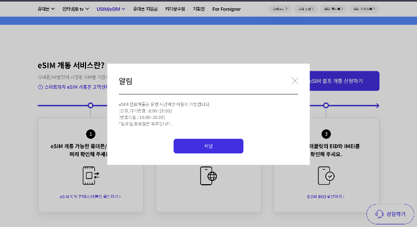This screenshot has width=417, height=227.
Task: Click the eSIM 셀프 개통 신청하기 button
Action: coord(345,81)
